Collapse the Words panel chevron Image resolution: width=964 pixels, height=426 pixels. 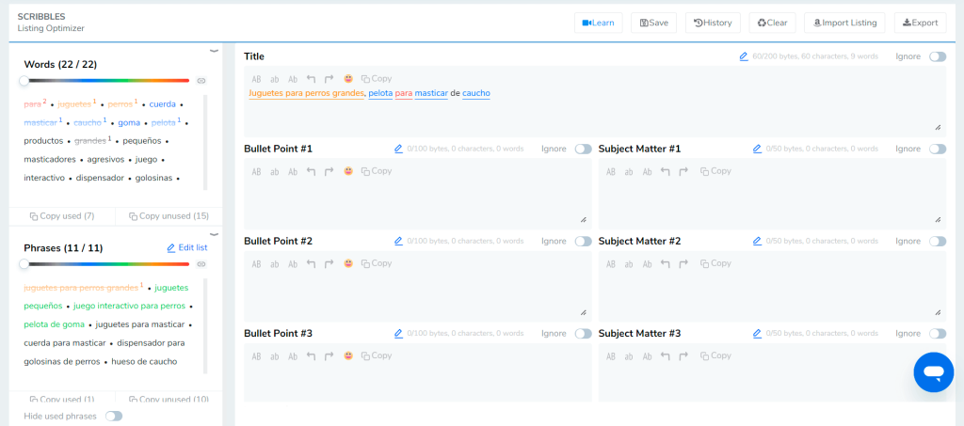pos(214,51)
